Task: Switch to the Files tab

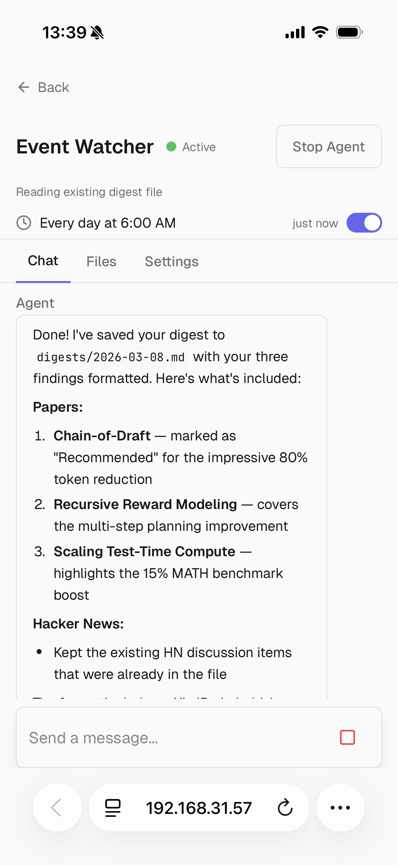Action: [x=101, y=261]
